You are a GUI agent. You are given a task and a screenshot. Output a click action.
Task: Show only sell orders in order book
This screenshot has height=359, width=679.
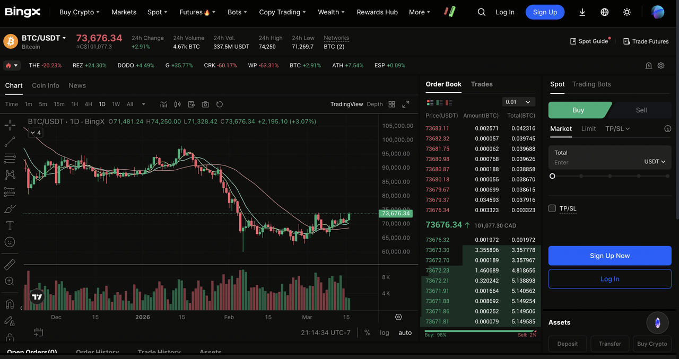[x=450, y=102]
